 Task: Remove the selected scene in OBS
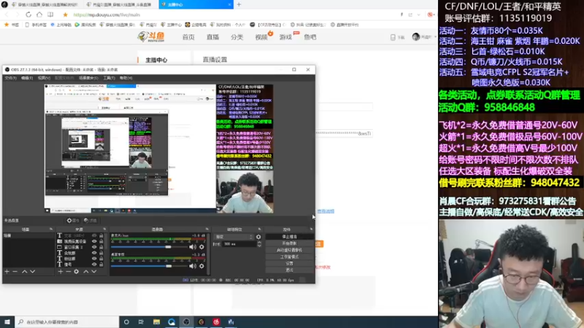click(15, 271)
